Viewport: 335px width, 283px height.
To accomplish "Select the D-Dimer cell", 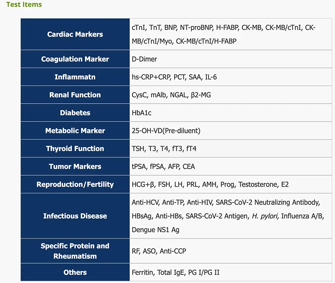I will pyautogui.click(x=144, y=59).
